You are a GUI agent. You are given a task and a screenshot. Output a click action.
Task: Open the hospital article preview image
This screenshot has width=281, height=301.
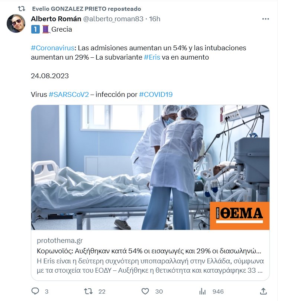[151, 167]
